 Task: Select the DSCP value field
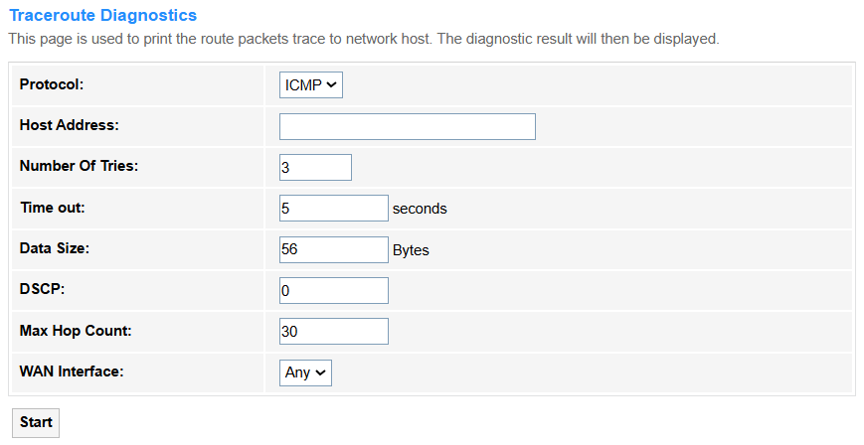coord(333,290)
